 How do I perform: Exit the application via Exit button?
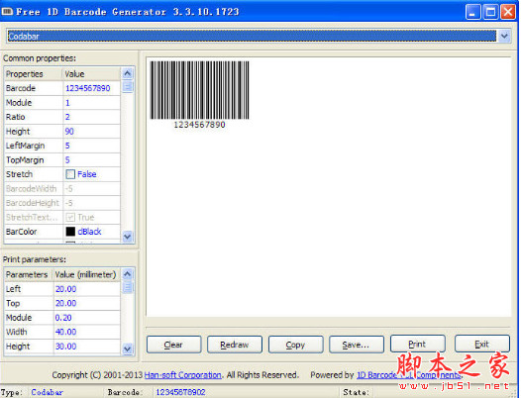[482, 344]
